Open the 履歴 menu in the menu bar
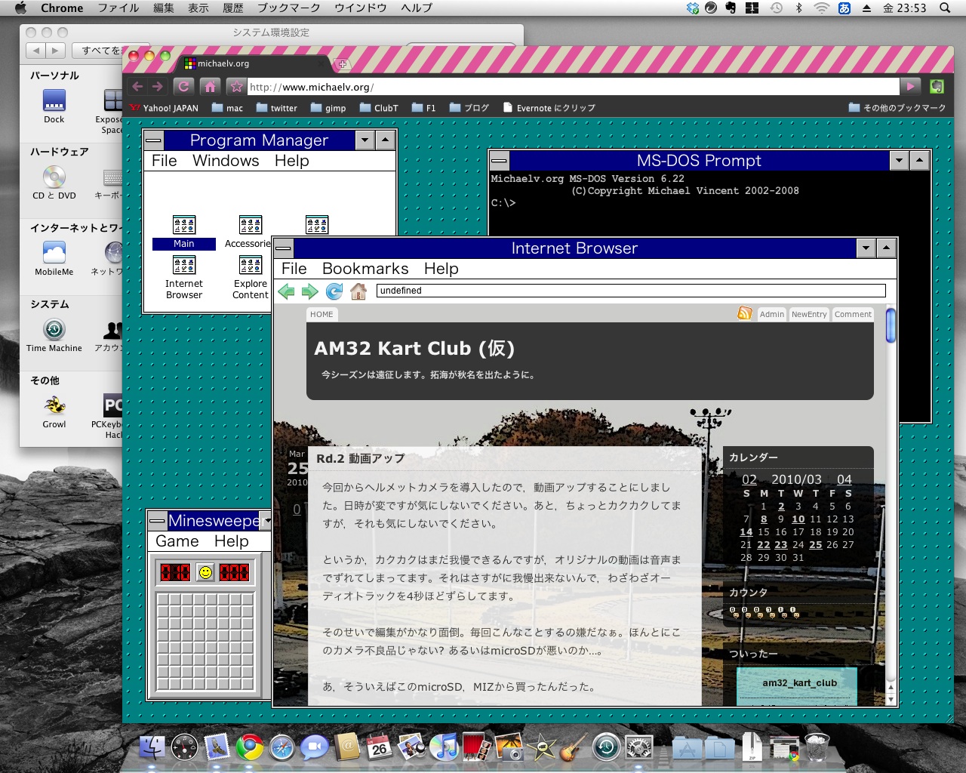The image size is (966, 773). (233, 8)
